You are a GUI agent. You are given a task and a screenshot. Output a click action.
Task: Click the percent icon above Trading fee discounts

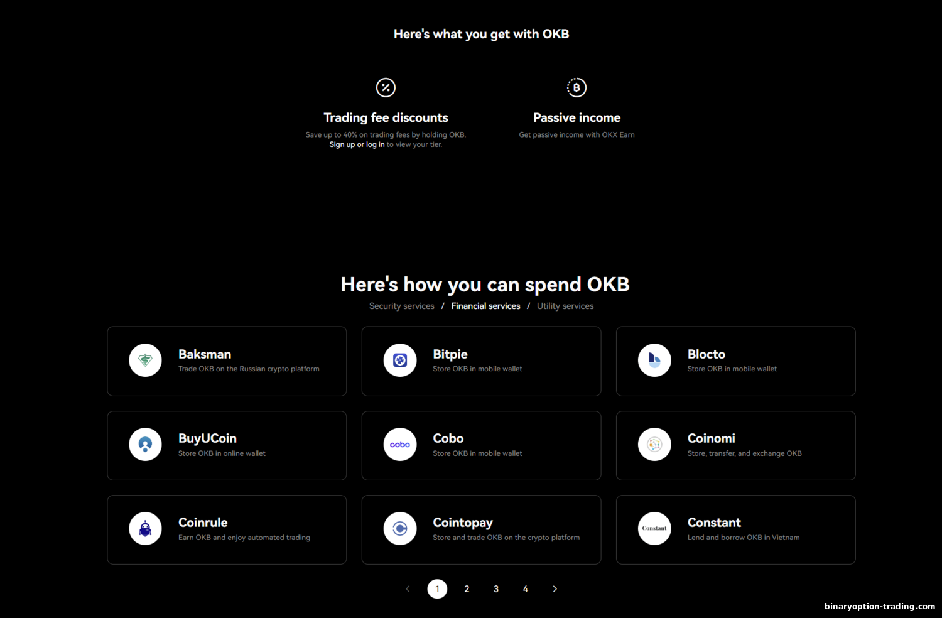pyautogui.click(x=386, y=87)
